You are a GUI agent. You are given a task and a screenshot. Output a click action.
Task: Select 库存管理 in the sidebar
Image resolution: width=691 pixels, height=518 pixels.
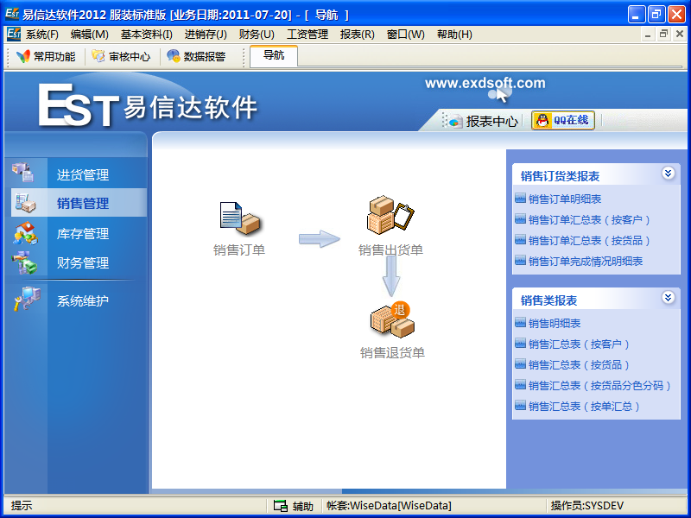82,234
